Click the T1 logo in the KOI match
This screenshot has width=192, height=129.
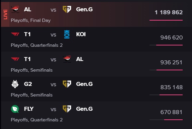tap(15, 34)
